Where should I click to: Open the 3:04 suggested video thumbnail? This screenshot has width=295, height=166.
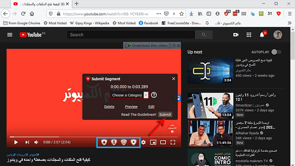[210, 71]
